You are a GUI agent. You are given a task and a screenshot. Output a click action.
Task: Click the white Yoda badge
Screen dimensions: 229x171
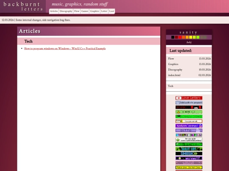click(x=189, y=140)
